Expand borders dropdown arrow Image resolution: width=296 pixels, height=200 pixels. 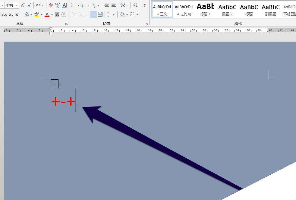pos(137,14)
